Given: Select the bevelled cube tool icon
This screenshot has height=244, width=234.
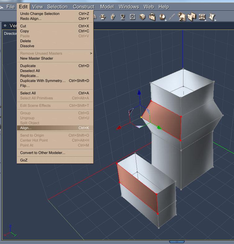Looking at the screenshot, I should [142, 17].
